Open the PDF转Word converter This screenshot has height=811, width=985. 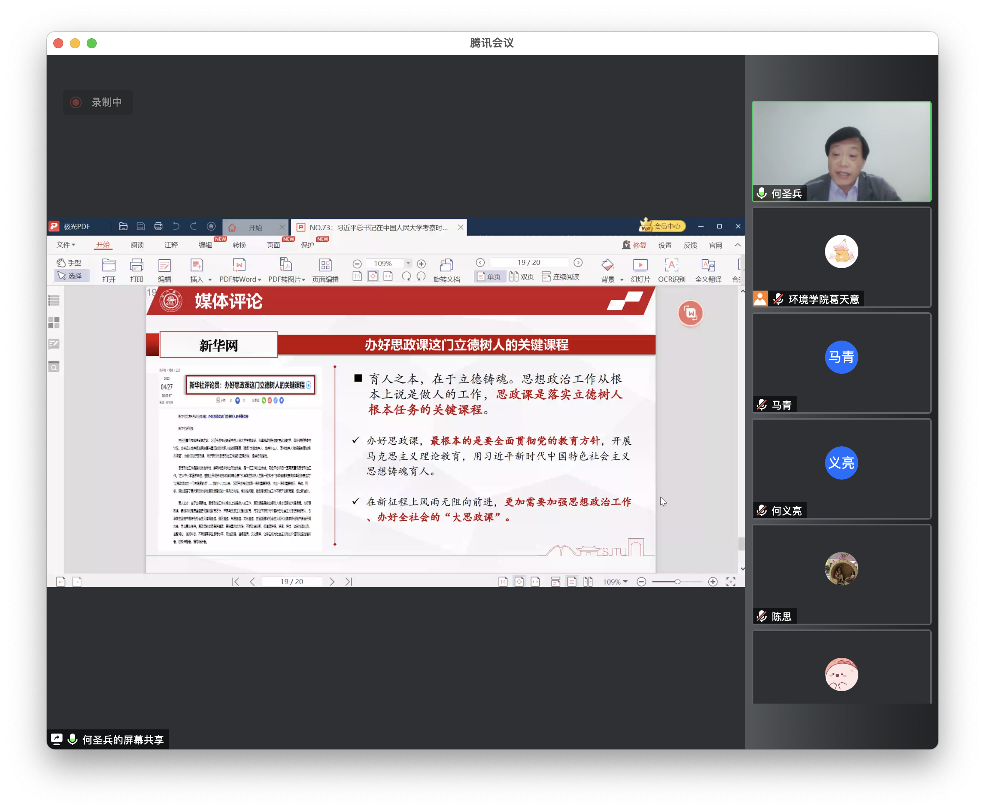[x=239, y=265]
